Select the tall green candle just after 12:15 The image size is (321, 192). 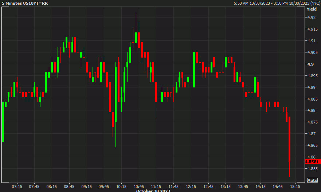click(194, 69)
